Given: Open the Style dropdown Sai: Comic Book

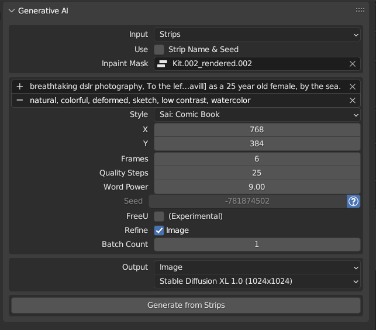Looking at the screenshot, I should (257, 115).
